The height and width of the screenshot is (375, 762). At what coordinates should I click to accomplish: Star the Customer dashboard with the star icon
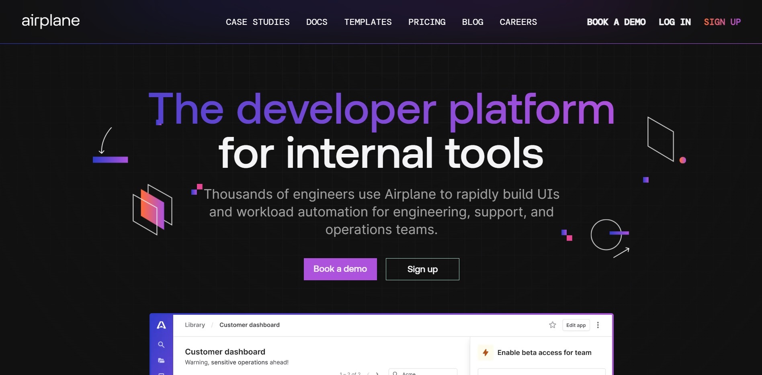tap(553, 325)
